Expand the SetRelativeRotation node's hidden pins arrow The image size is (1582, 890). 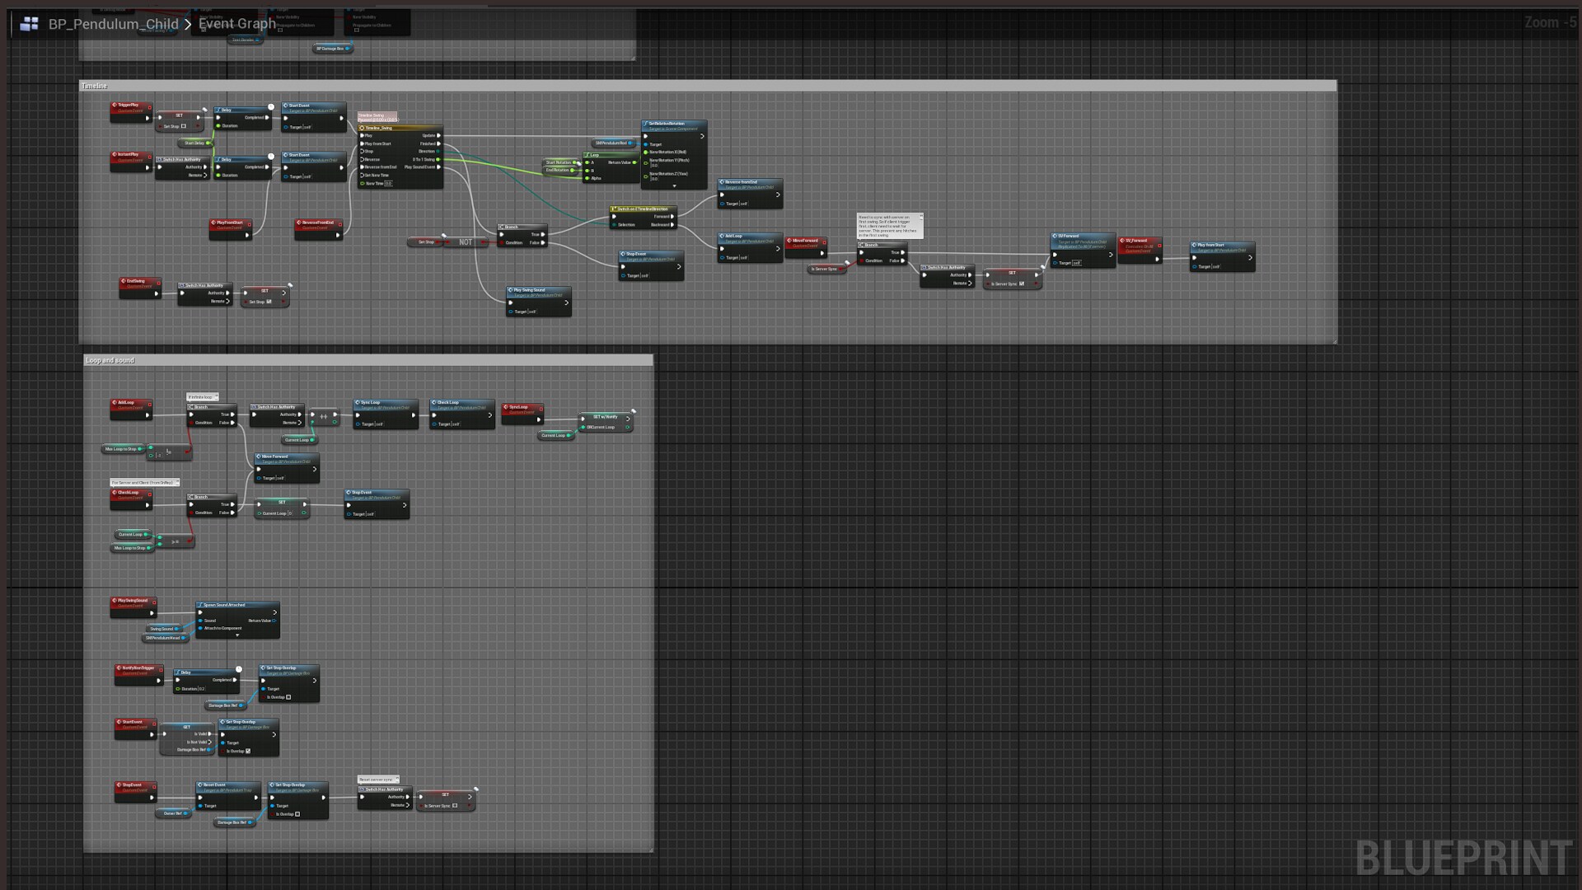(x=674, y=185)
